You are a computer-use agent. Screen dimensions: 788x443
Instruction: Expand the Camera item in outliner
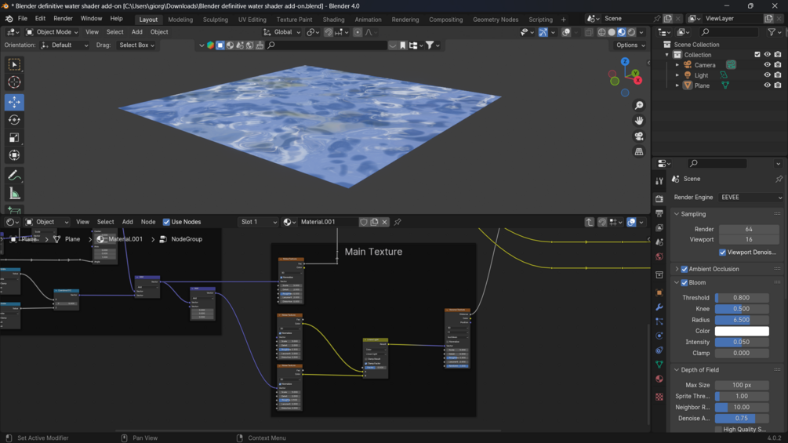[x=677, y=65]
